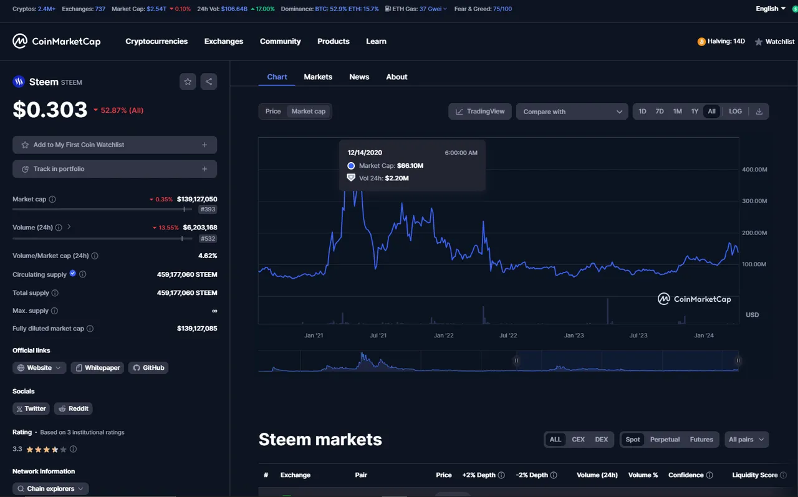The width and height of the screenshot is (798, 497).
Task: Click plus icon on Add to Watchlist
Action: [204, 145]
